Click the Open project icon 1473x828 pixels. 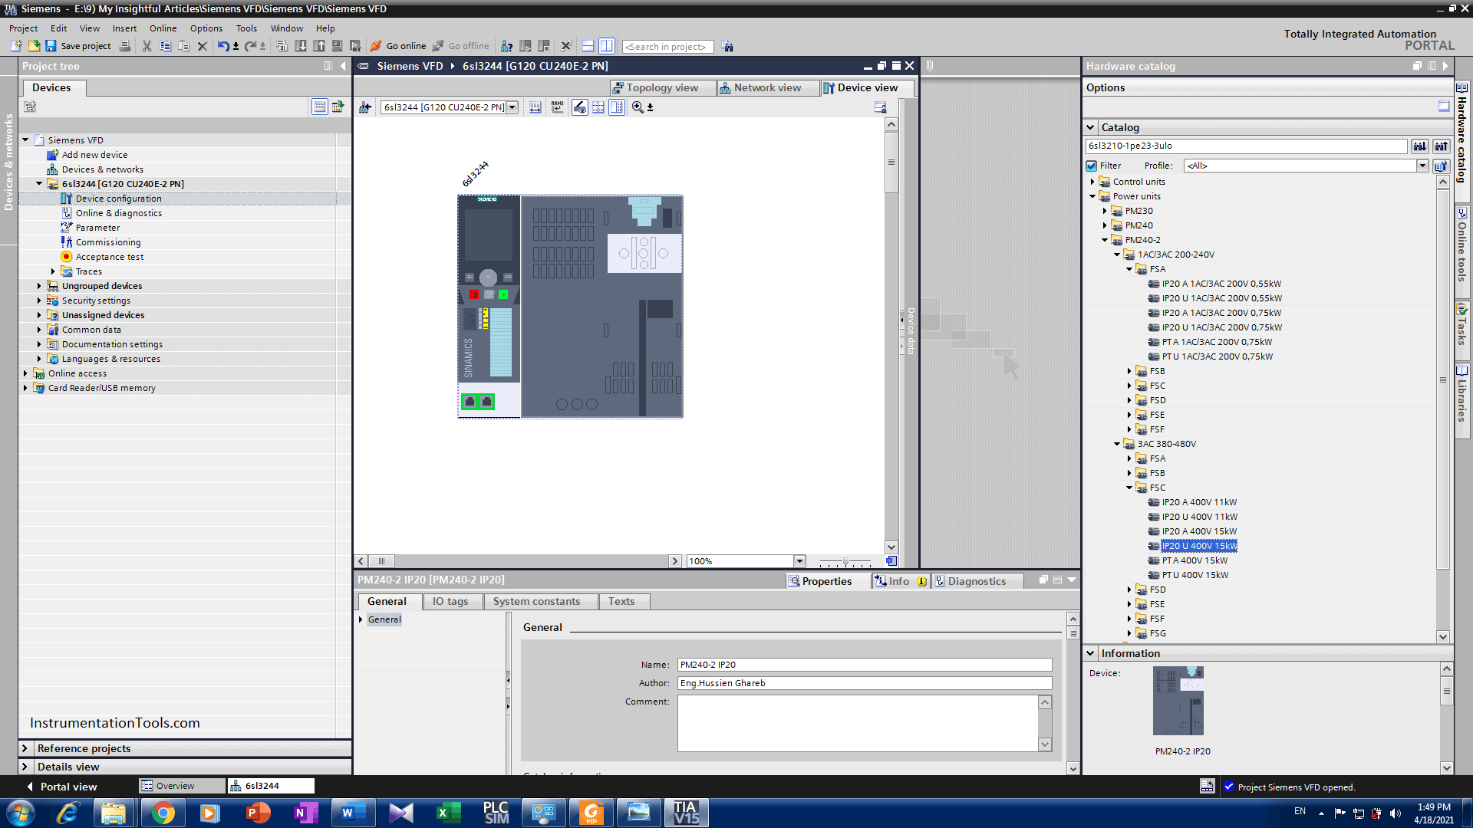point(34,46)
